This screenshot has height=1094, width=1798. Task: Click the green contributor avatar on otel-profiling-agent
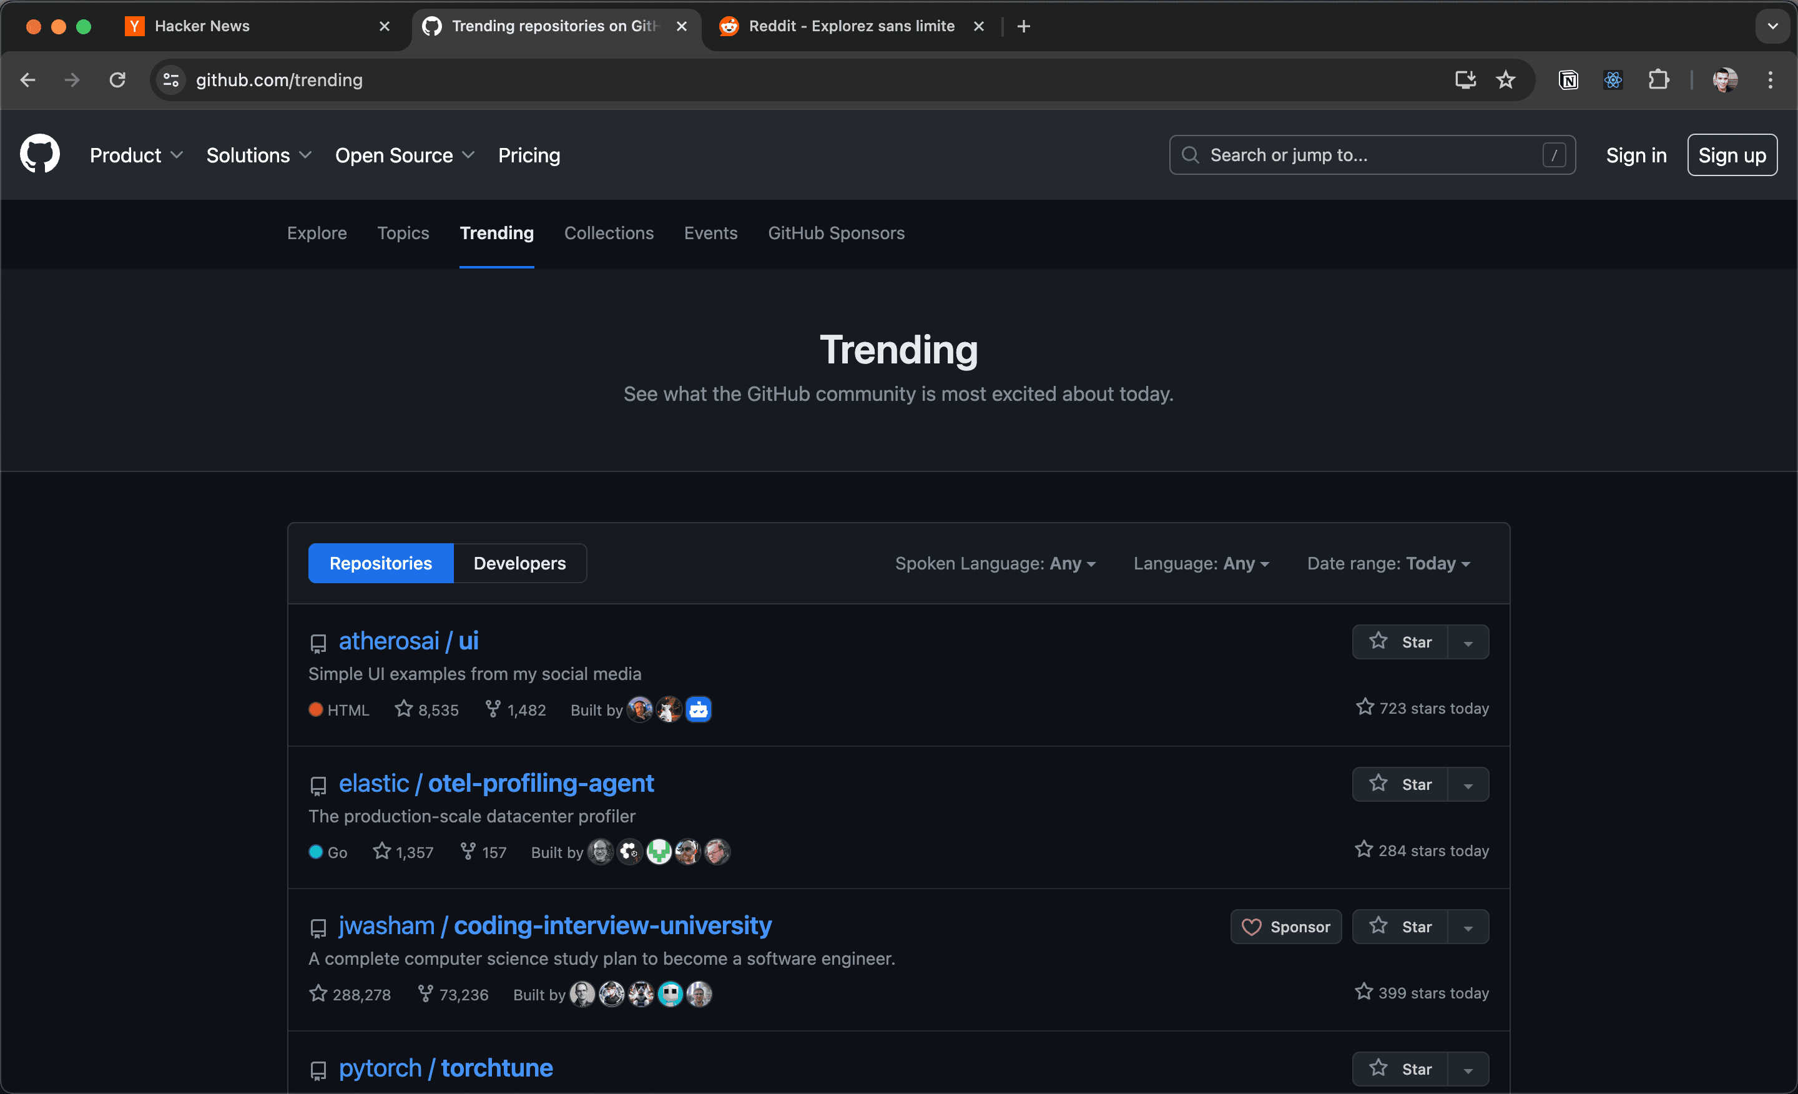pyautogui.click(x=659, y=852)
